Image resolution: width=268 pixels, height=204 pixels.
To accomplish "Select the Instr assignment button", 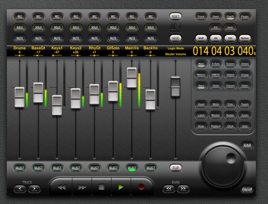I will coord(230,27).
